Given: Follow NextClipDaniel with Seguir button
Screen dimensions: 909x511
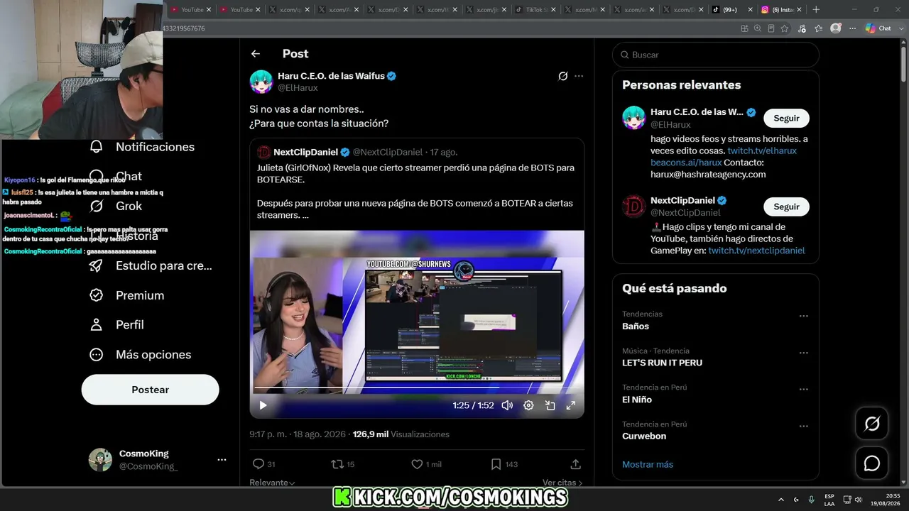Looking at the screenshot, I should click(x=786, y=207).
